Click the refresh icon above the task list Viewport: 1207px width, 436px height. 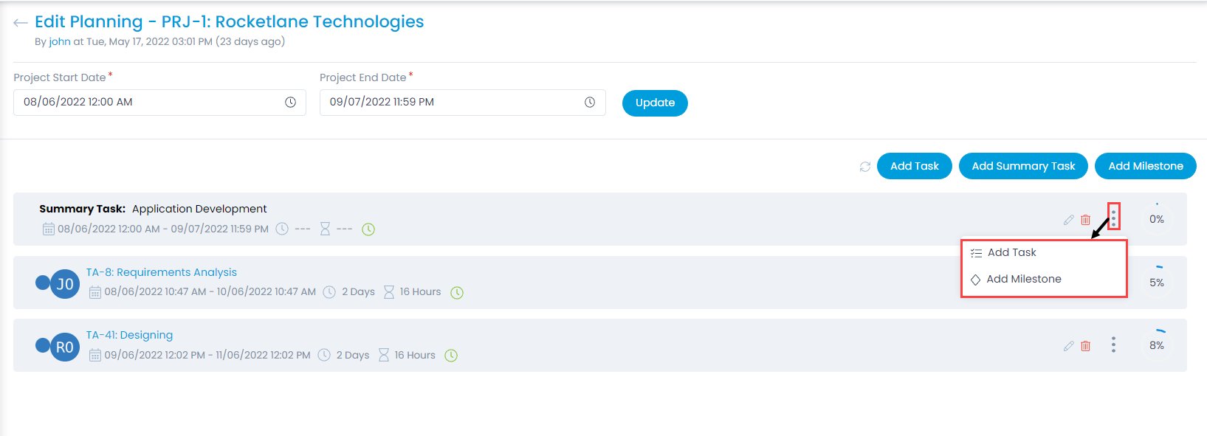point(865,166)
